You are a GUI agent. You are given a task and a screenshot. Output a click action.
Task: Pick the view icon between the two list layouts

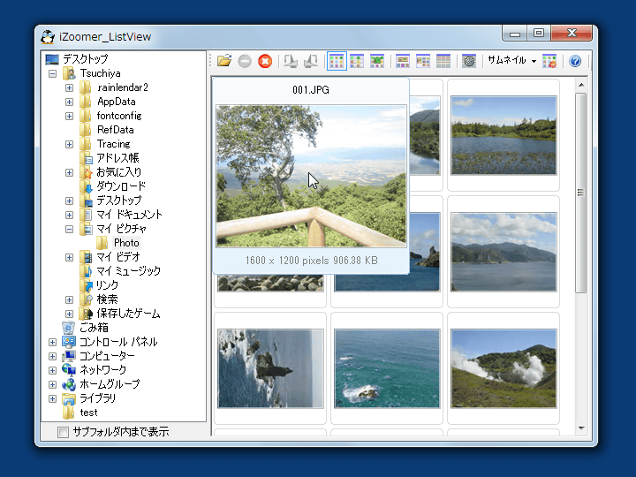coord(423,61)
